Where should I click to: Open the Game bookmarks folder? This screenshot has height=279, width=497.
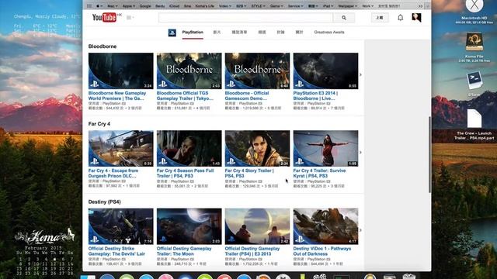pos(276,6)
